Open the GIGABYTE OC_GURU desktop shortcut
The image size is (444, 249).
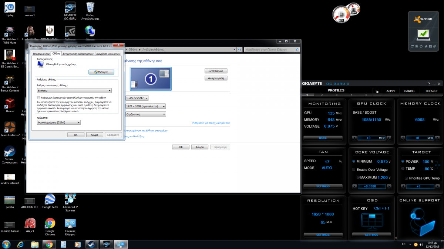[70, 10]
